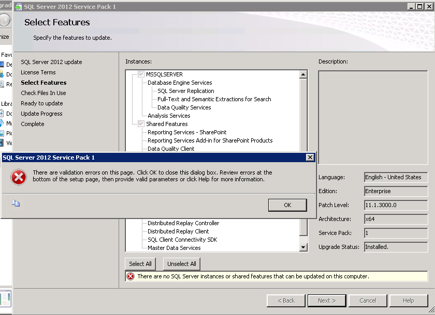
Task: Click the MSSQLSERVER instance label
Action: click(164, 74)
